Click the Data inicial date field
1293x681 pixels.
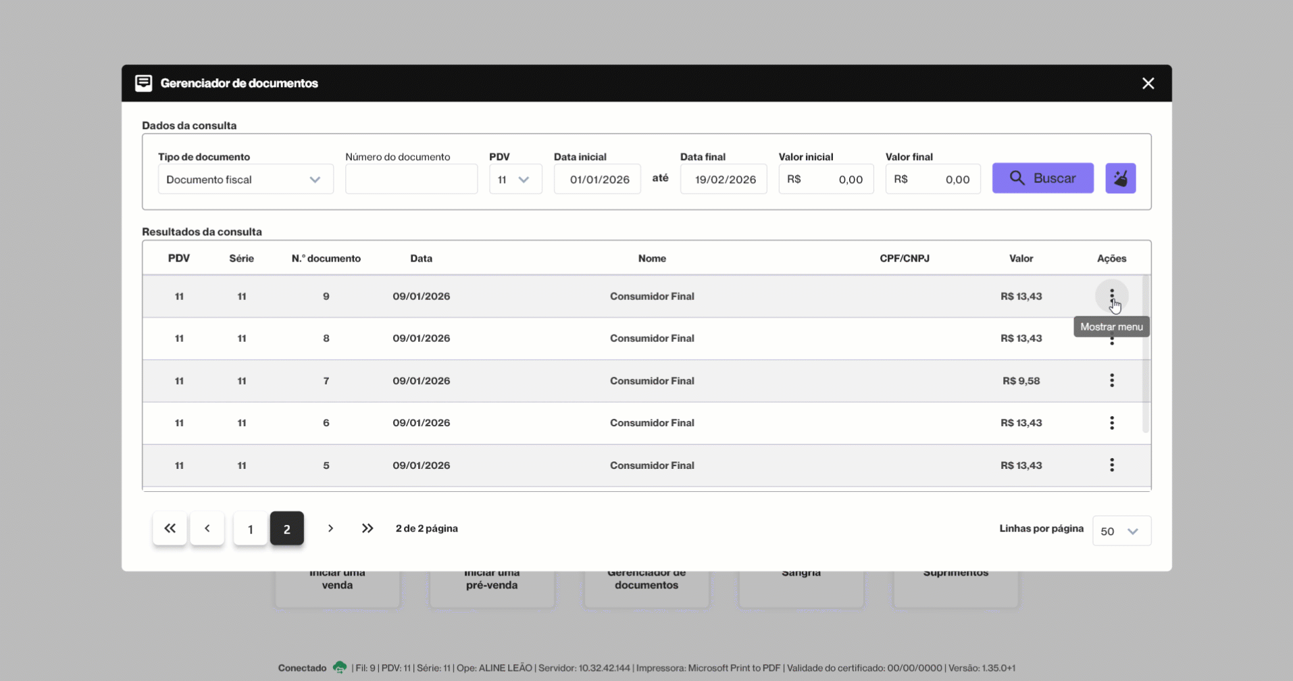point(597,180)
